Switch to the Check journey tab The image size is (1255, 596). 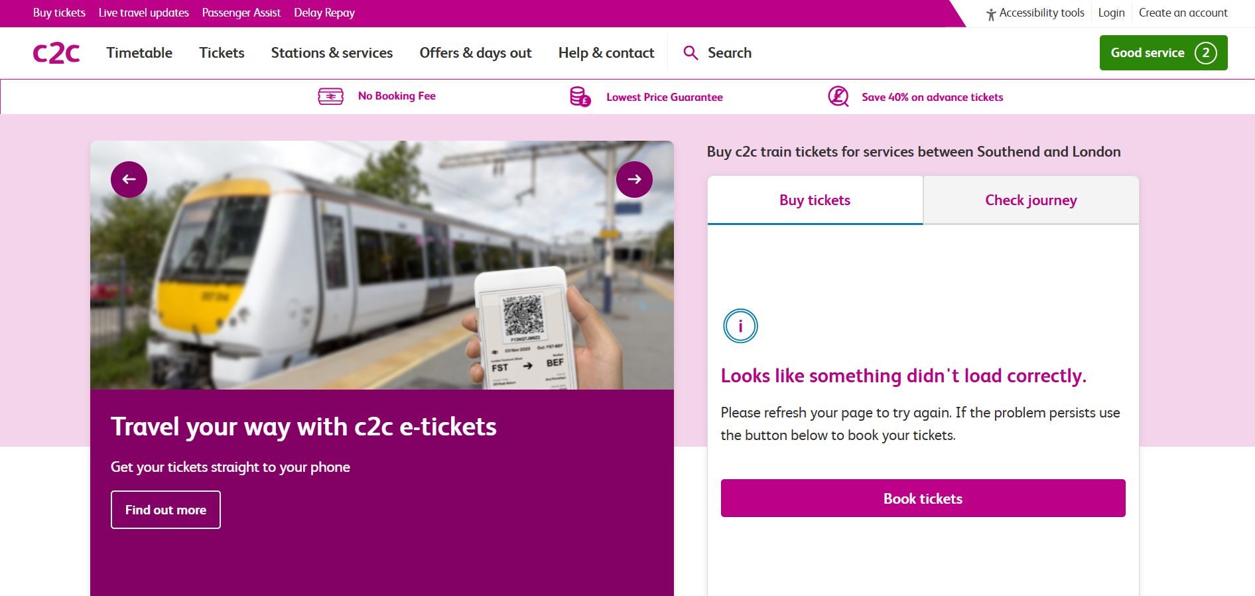pyautogui.click(x=1031, y=200)
